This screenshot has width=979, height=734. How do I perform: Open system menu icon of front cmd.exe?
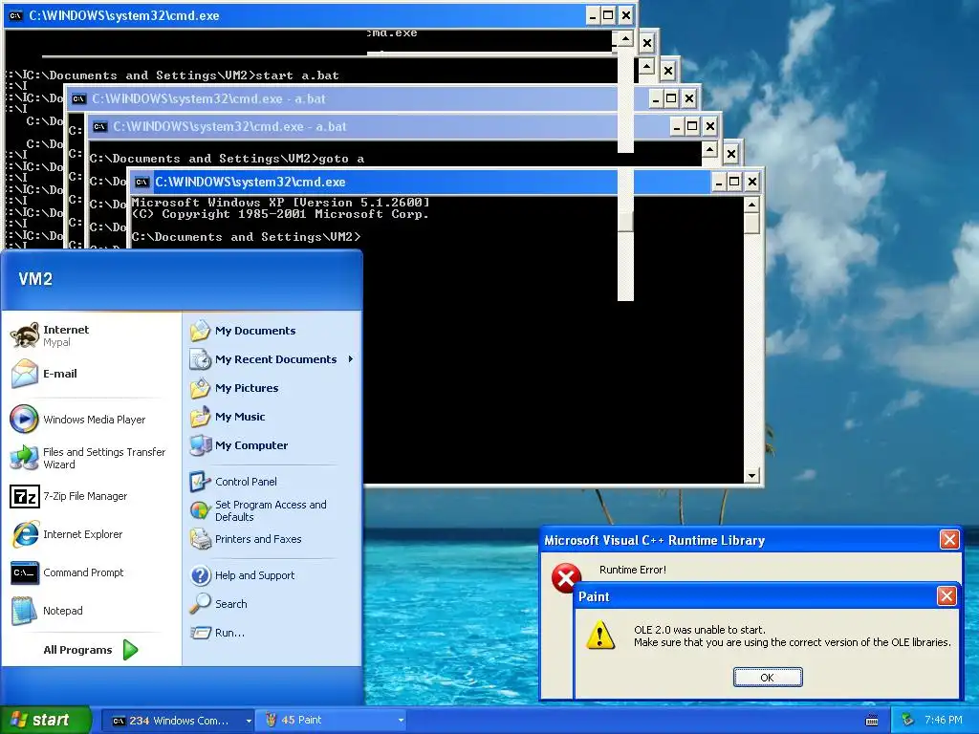click(x=141, y=183)
